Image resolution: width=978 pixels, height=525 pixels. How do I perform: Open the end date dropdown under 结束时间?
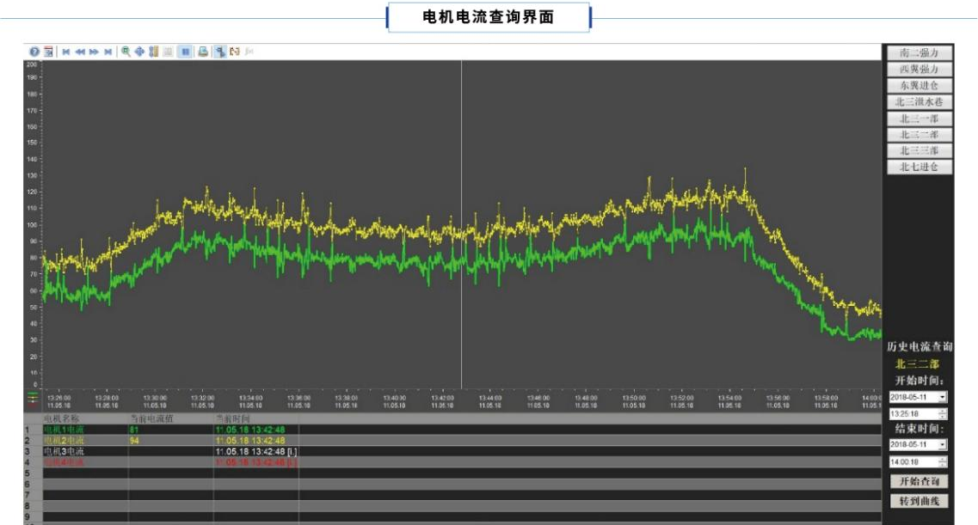click(x=943, y=444)
